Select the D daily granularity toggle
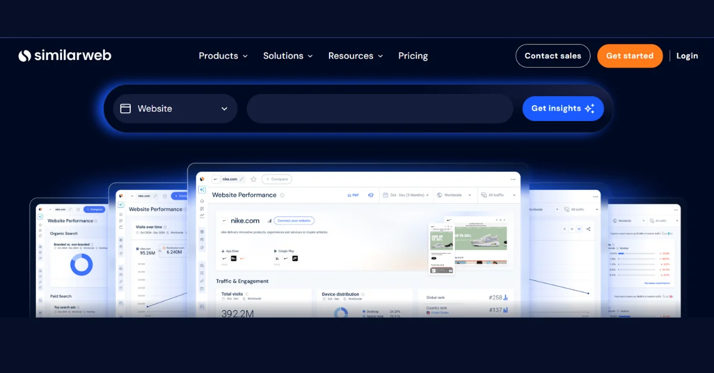714x373 pixels. [x=565, y=229]
